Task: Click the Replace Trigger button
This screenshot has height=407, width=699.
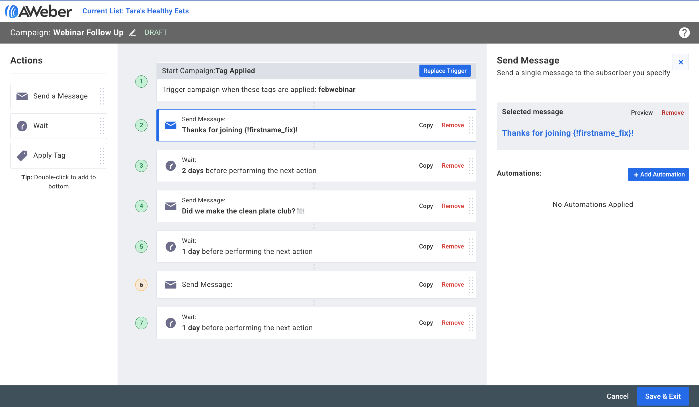Action: tap(444, 71)
